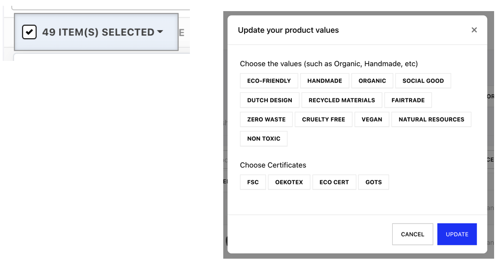Toggle the Vegan value tag
This screenshot has width=499, height=264.
tap(372, 119)
